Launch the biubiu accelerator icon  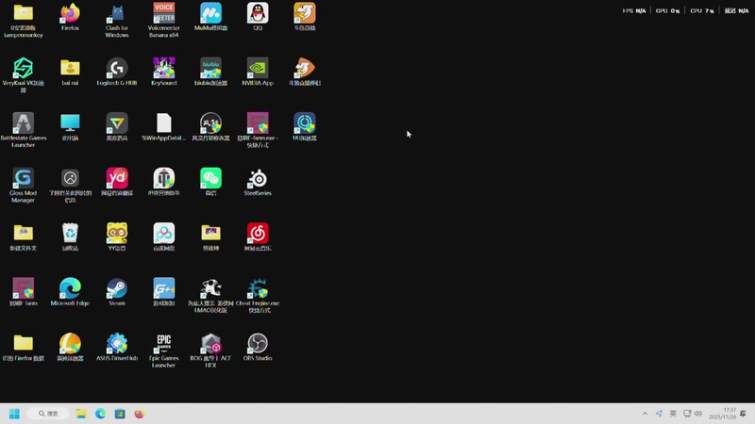point(210,73)
